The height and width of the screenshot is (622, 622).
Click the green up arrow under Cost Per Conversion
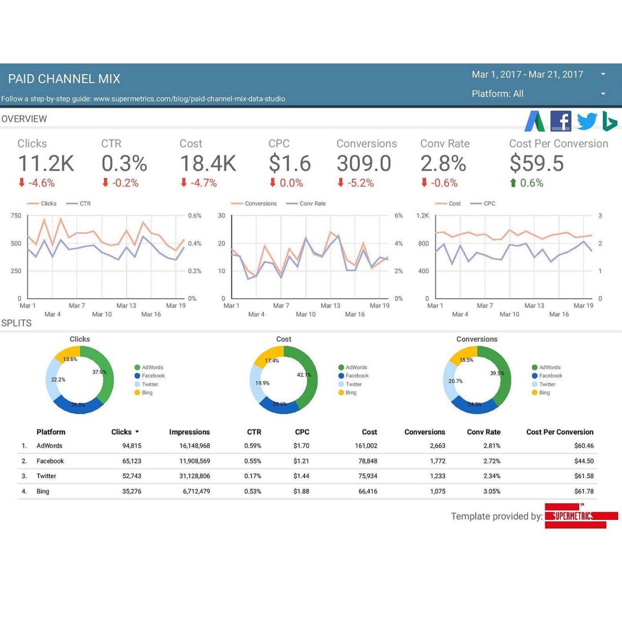tap(513, 183)
